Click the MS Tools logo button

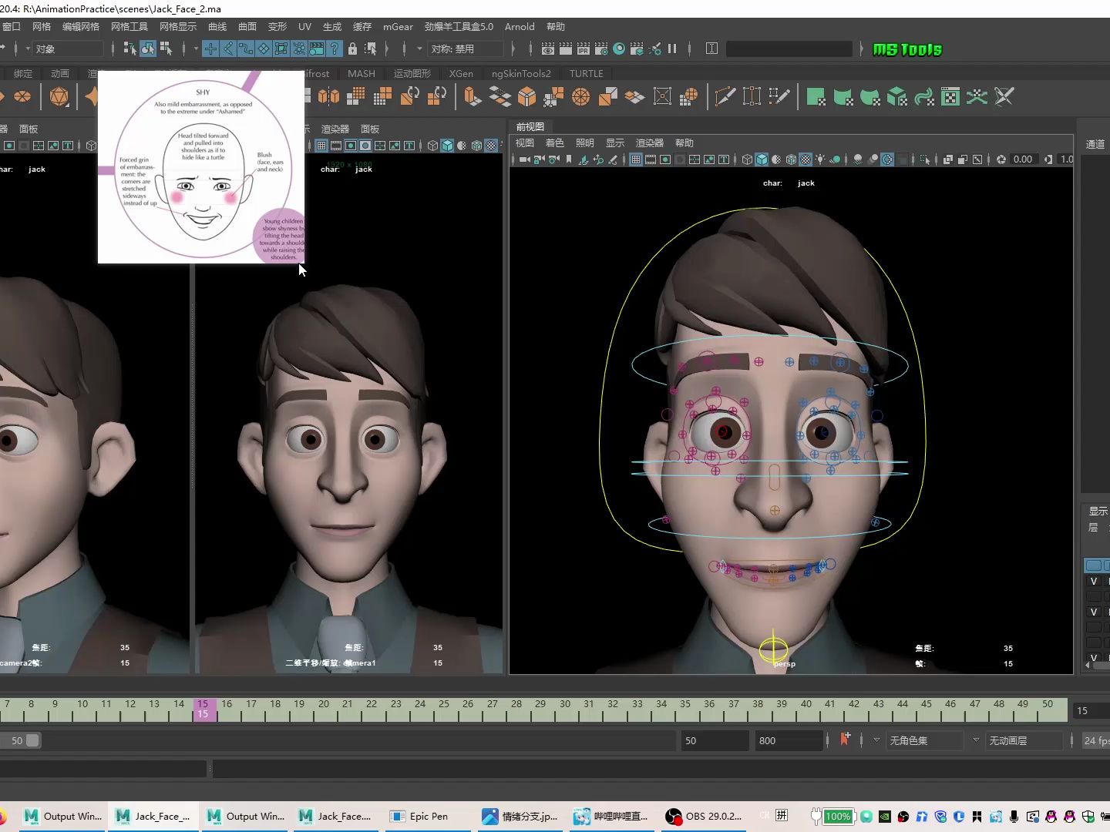click(906, 49)
